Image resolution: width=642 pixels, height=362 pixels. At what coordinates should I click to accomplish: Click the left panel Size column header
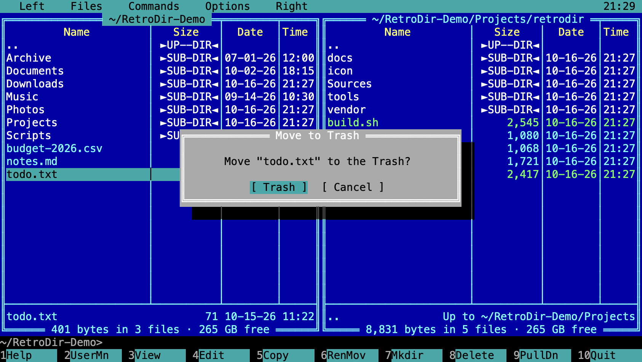(186, 32)
